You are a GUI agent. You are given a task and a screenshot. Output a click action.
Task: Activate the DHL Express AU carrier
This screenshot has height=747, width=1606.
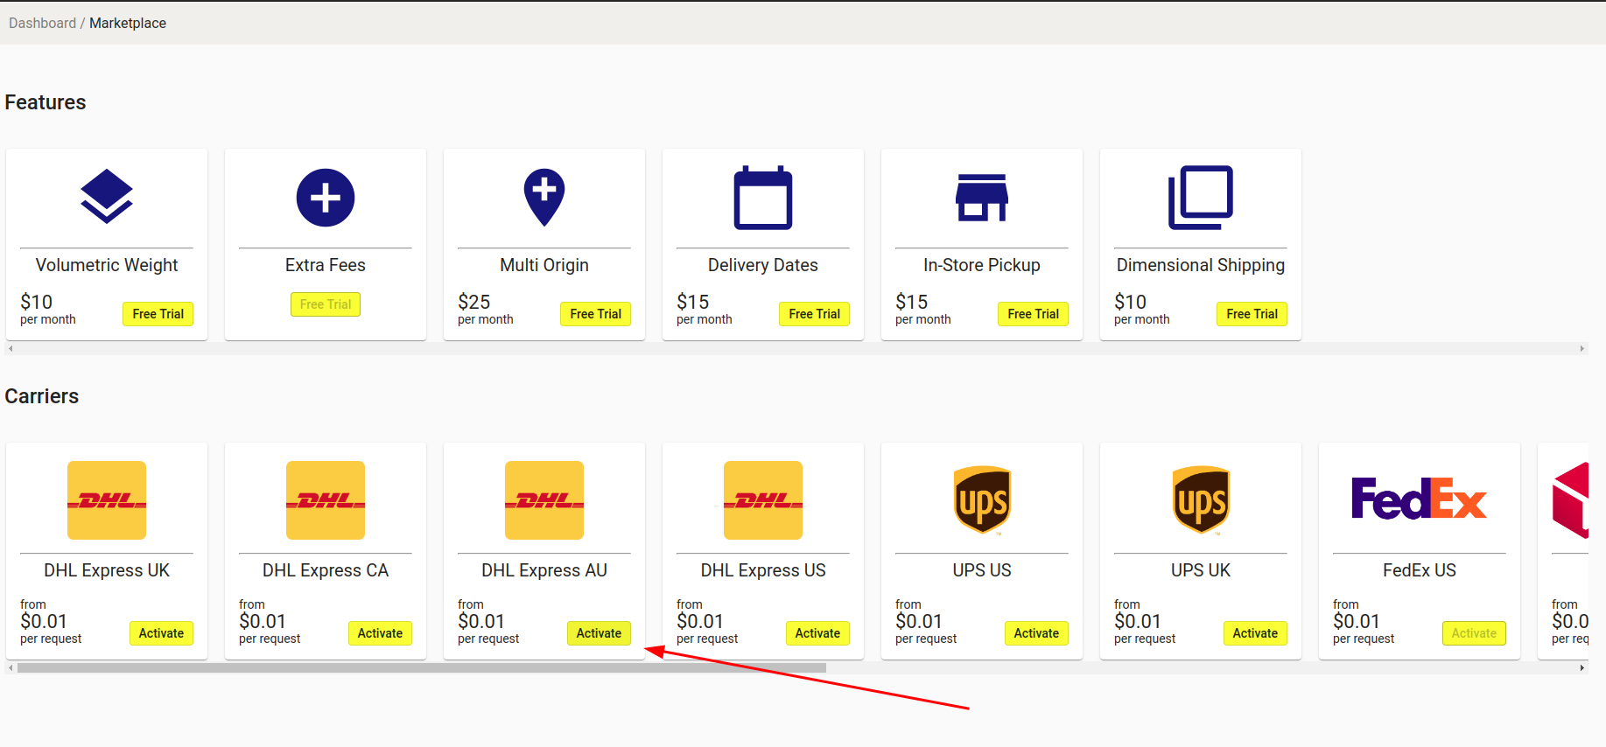pyautogui.click(x=600, y=633)
